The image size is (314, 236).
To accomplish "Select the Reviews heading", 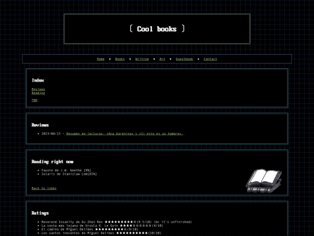I will [40, 125].
